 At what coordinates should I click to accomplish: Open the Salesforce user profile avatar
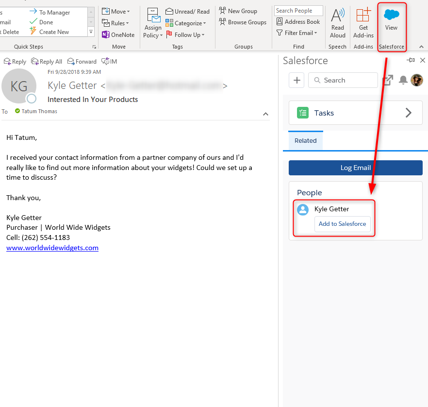417,80
